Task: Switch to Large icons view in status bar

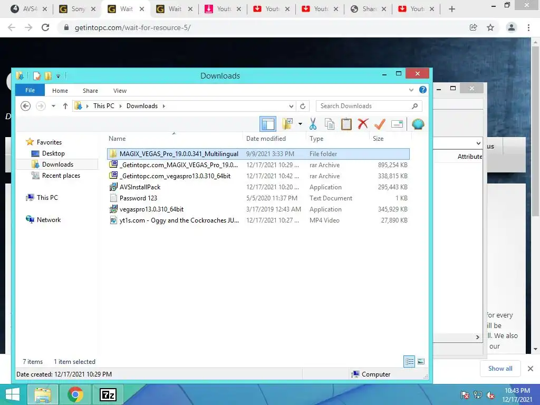Action: tap(420, 361)
